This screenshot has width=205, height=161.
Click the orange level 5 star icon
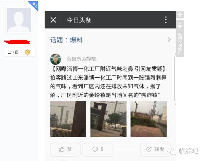pyautogui.click(x=28, y=52)
